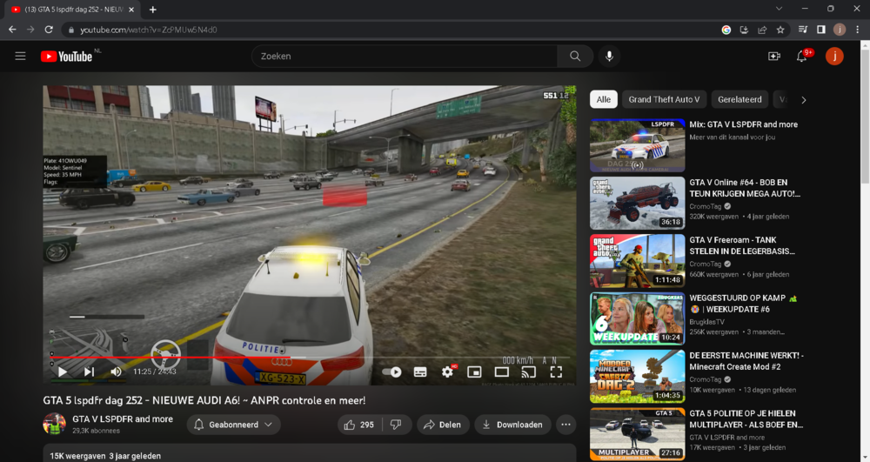Bookmark this page with the star
The height and width of the screenshot is (462, 870).
780,30
